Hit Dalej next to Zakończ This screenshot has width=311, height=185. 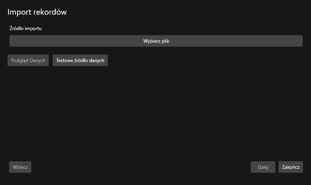click(x=263, y=167)
